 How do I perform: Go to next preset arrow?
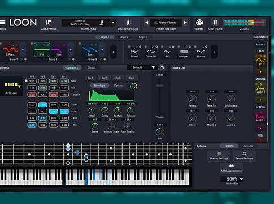click(185, 23)
